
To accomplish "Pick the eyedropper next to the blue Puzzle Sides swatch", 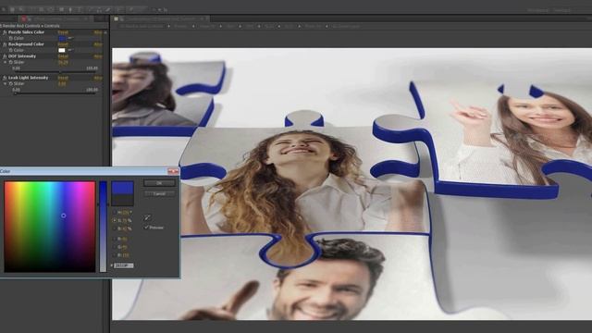I will 70,38.
